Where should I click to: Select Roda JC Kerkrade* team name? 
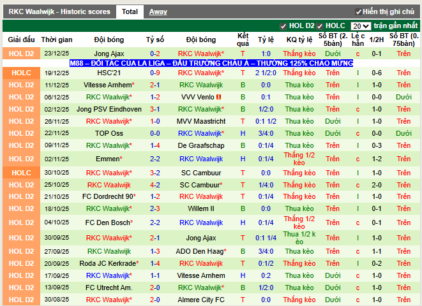(109, 263)
